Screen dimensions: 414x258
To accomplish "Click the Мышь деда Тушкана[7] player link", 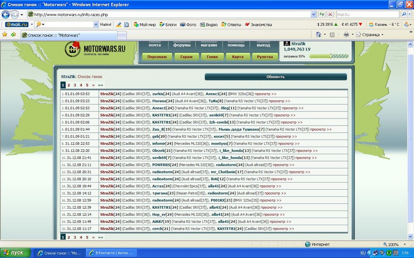I will [x=242, y=129].
